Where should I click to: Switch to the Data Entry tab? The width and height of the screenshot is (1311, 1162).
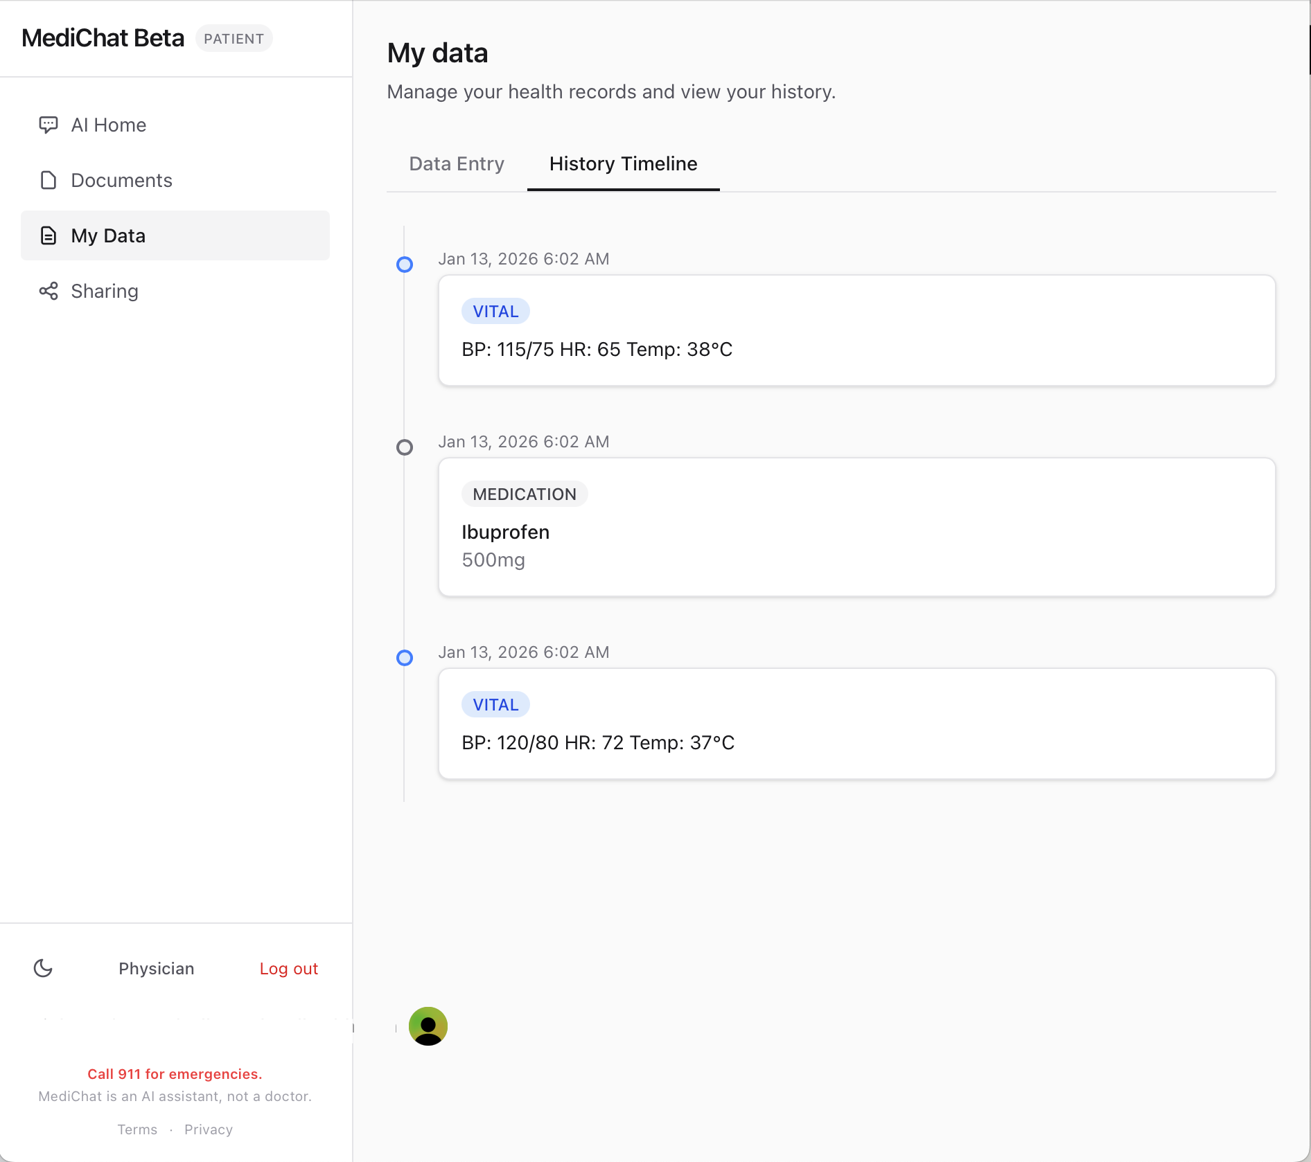pyautogui.click(x=457, y=163)
